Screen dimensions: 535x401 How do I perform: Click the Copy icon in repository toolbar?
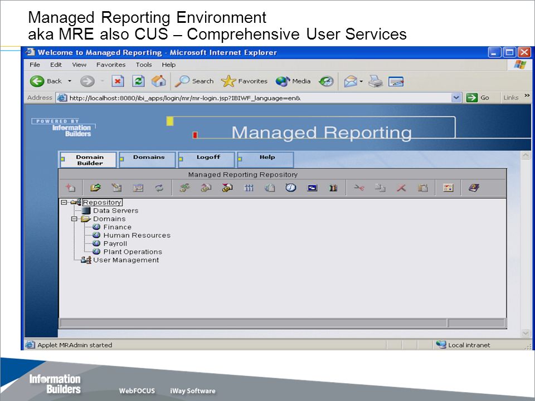click(x=380, y=188)
